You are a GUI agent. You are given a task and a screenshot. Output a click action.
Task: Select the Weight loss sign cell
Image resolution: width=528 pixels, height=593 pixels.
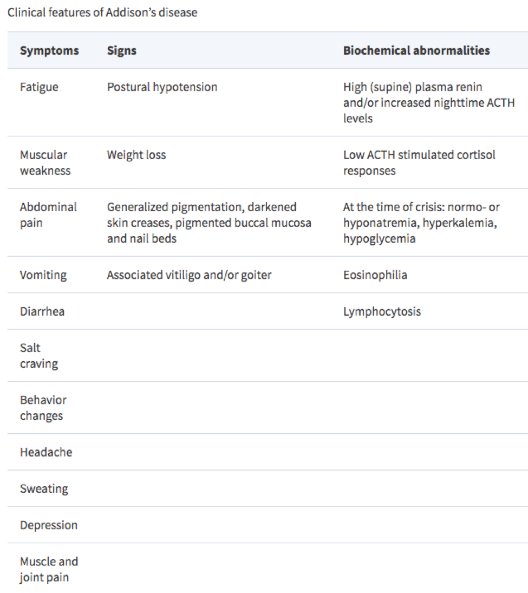[136, 155]
